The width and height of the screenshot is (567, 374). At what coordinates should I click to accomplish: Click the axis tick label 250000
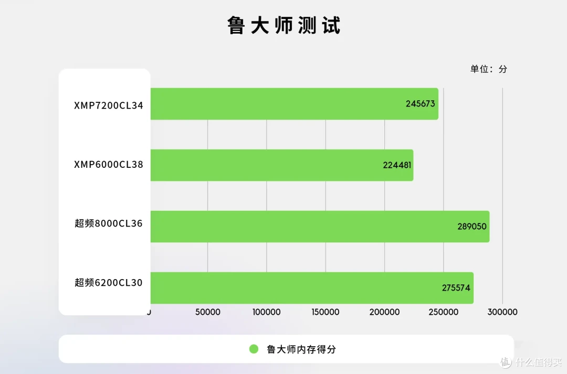point(443,312)
